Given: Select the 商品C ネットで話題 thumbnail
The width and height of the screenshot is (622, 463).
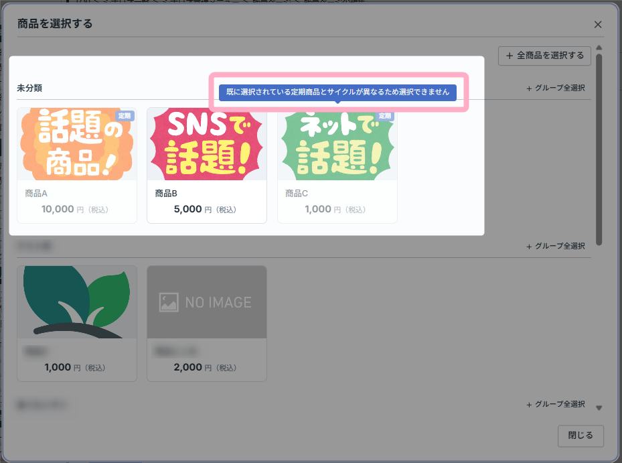Looking at the screenshot, I should pos(337,144).
